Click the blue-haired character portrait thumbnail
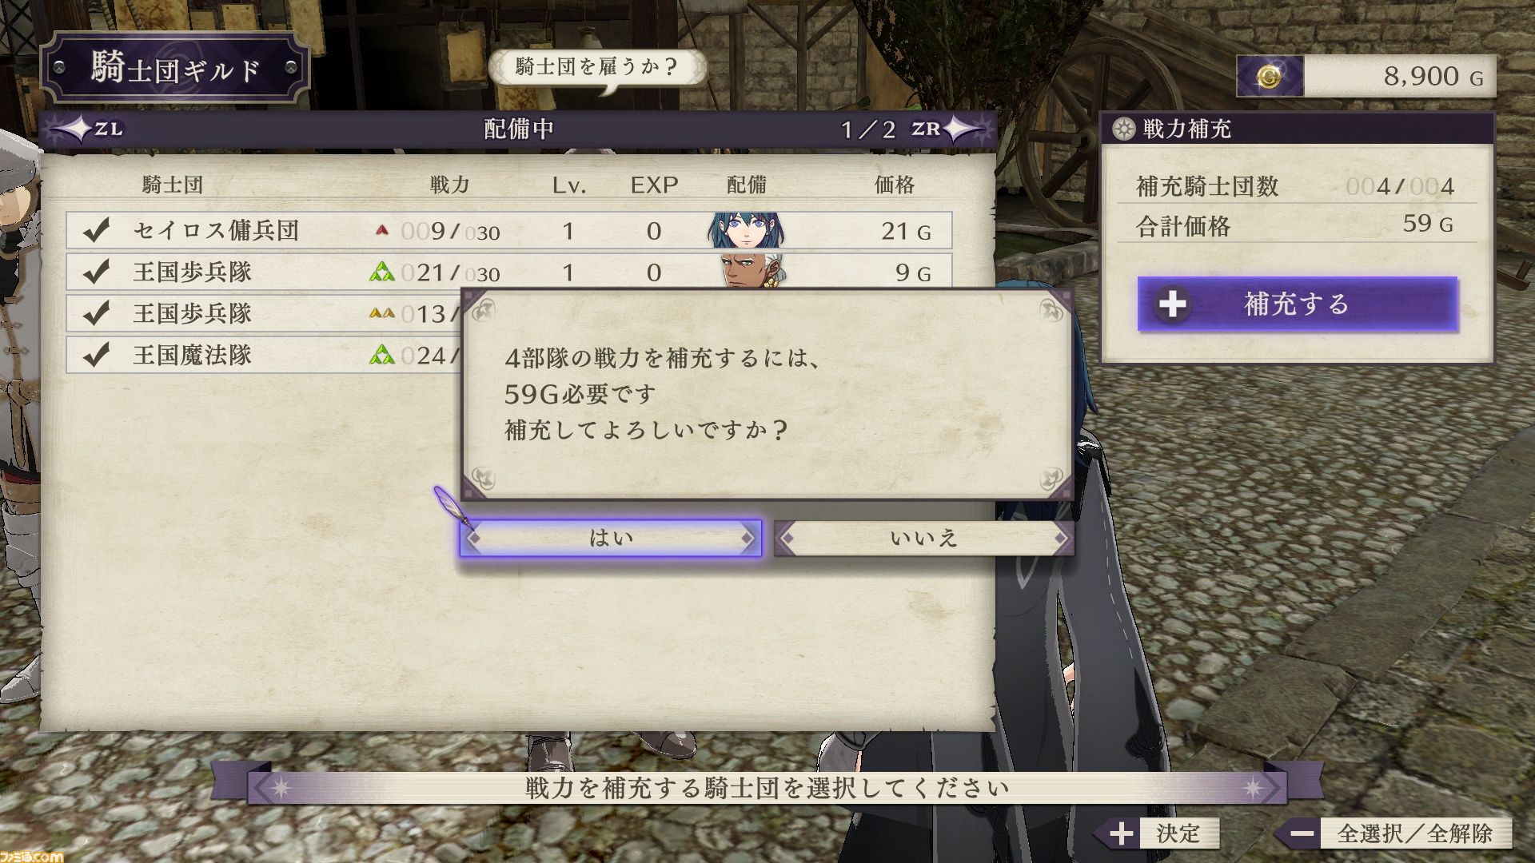The height and width of the screenshot is (863, 1535). click(745, 230)
